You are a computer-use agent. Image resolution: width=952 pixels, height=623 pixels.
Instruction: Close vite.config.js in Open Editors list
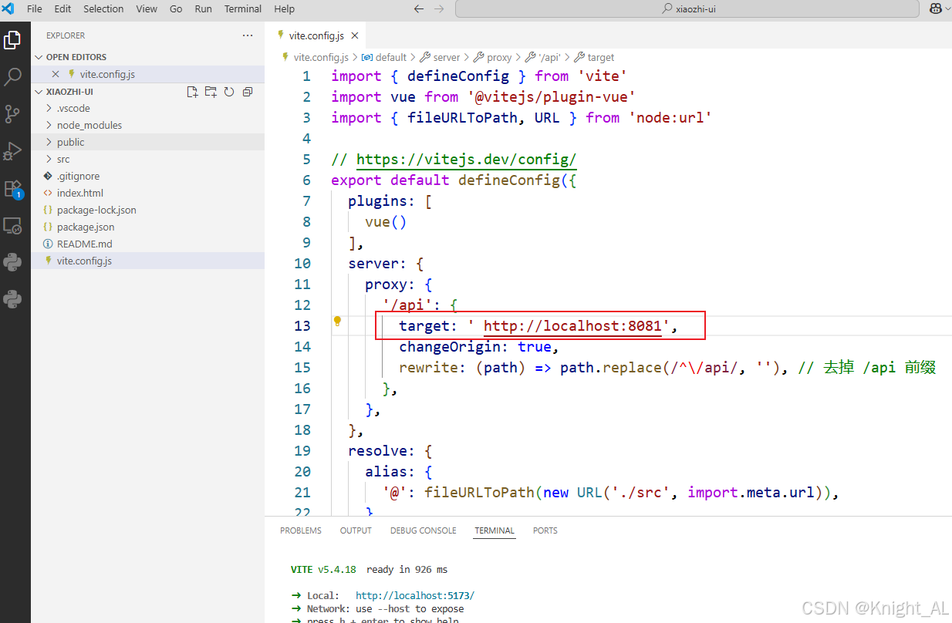coord(56,74)
